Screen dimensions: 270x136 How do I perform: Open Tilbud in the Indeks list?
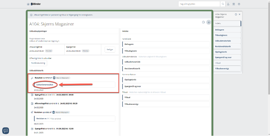click(x=166, y=97)
